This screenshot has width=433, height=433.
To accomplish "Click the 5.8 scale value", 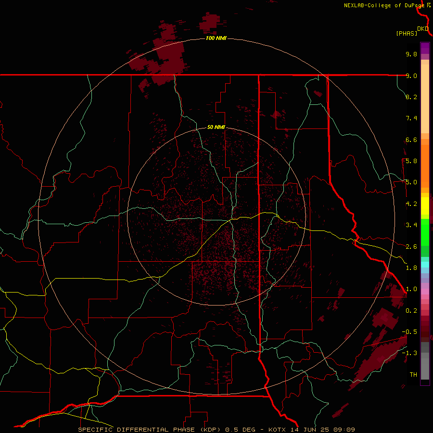I will pos(411,161).
